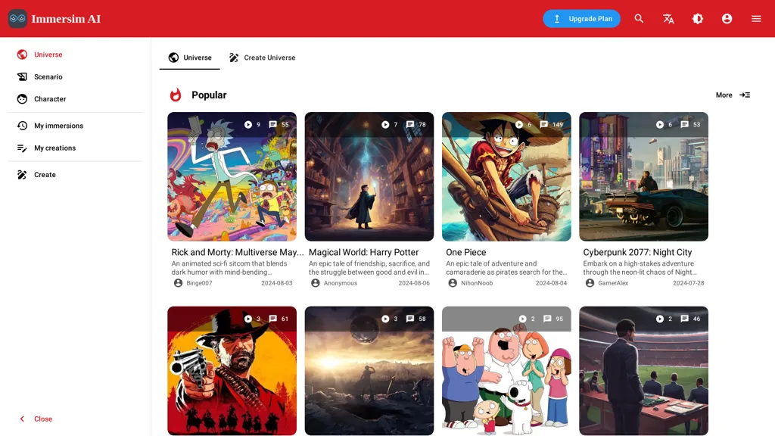Click the play icon on Rick and Morty card
This screenshot has height=436, width=775.
[x=248, y=125]
